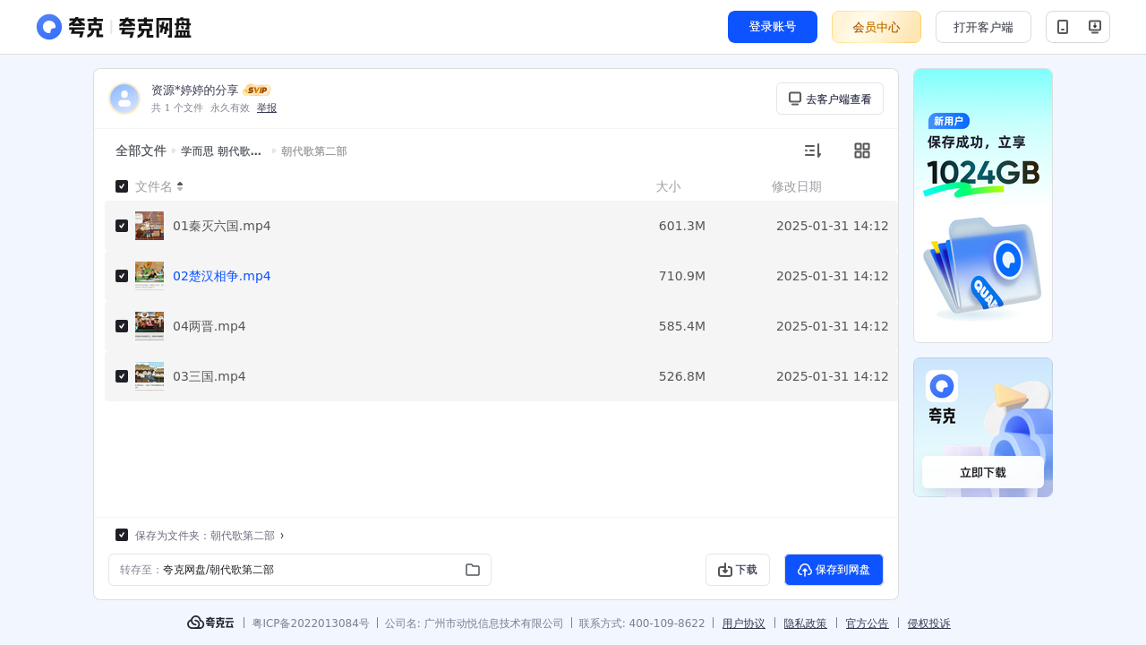Open the 官方公告 link
The width and height of the screenshot is (1146, 645).
868,623
